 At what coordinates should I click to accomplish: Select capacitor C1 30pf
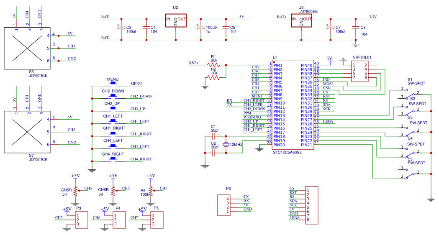[x=213, y=136]
